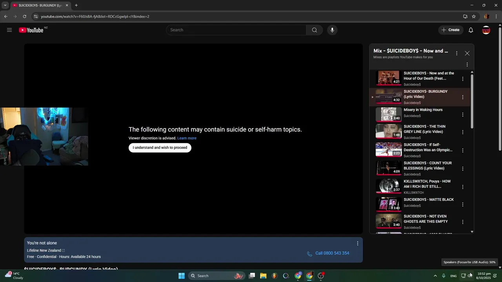Click install app icon in address bar
This screenshot has width=502, height=282.
pyautogui.click(x=465, y=16)
